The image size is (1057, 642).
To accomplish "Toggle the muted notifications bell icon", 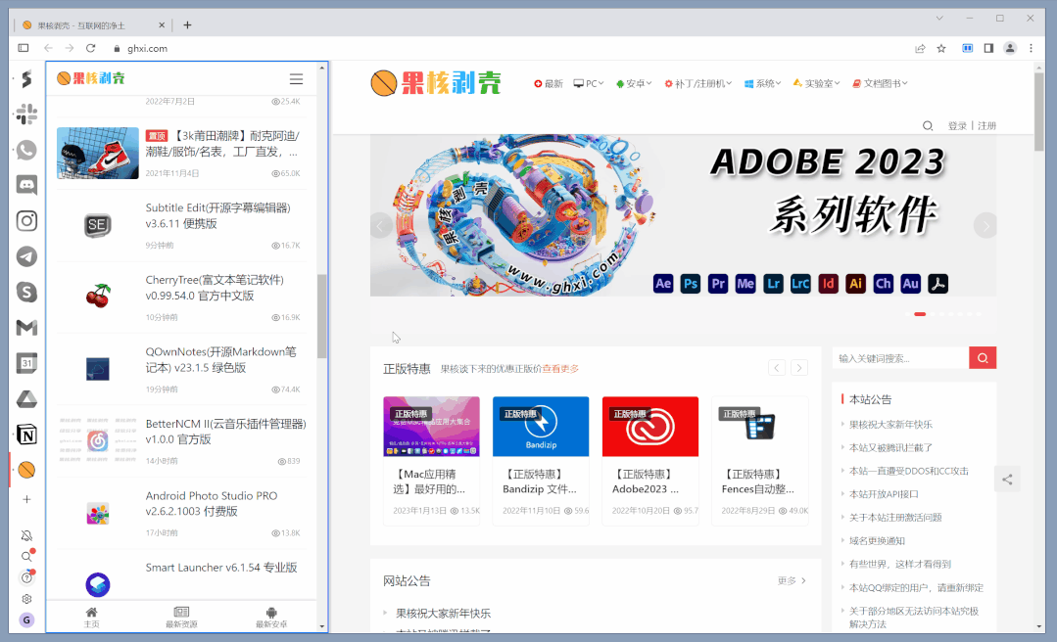I will (x=26, y=535).
